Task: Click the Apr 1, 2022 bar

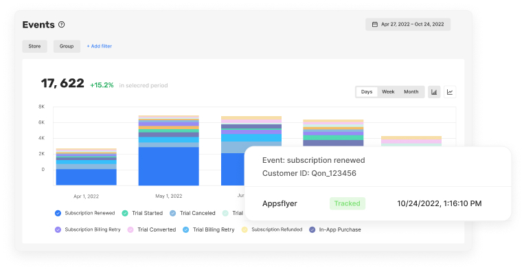Action: pos(87,167)
